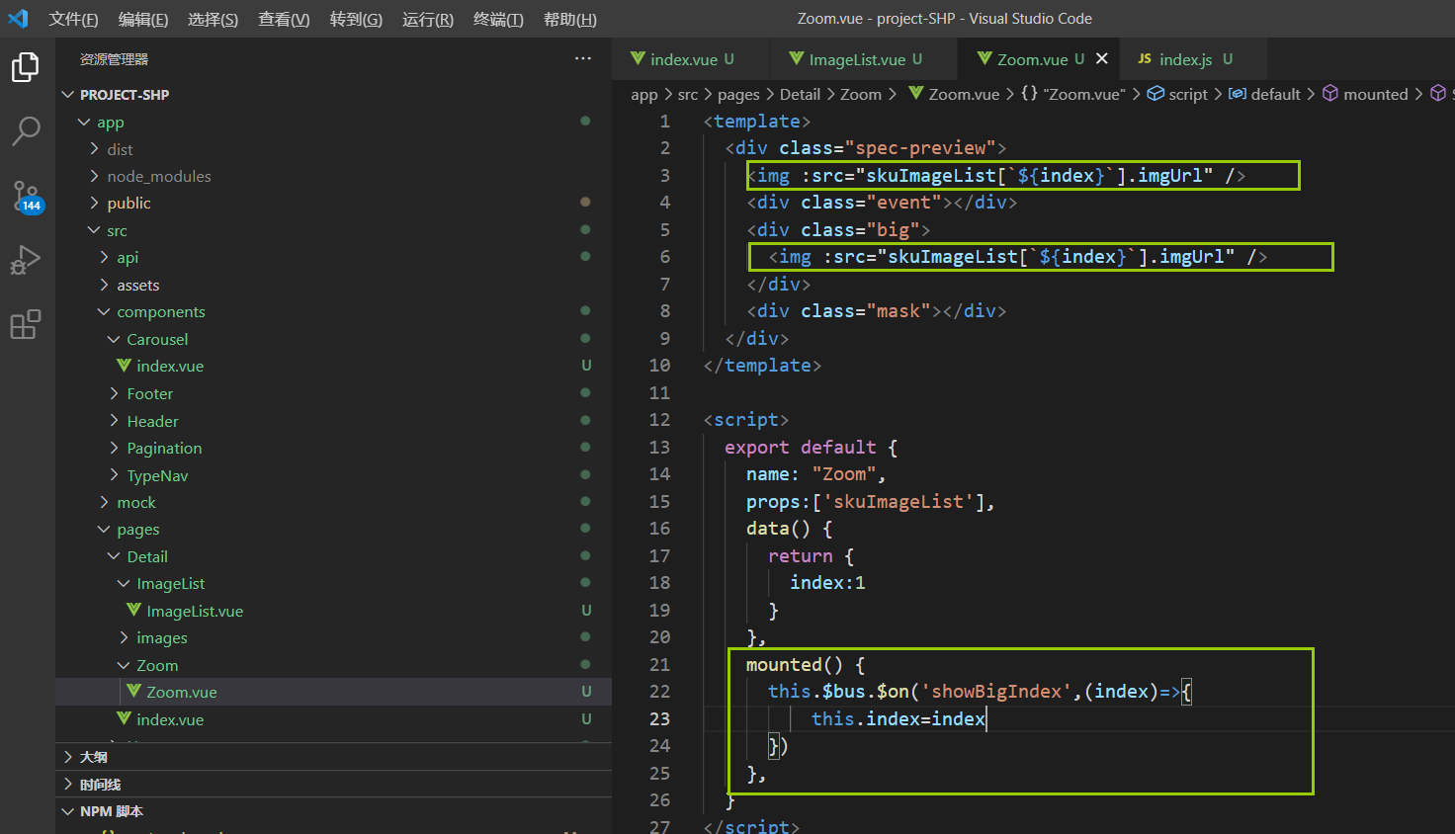Click the JS icon on index.js tab

click(x=1145, y=59)
